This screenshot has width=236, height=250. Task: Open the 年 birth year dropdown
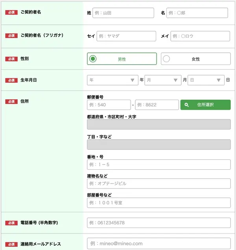click(112, 80)
